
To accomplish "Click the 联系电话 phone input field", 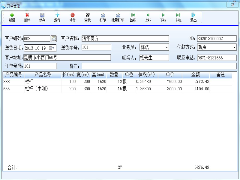I will tap(217, 58).
